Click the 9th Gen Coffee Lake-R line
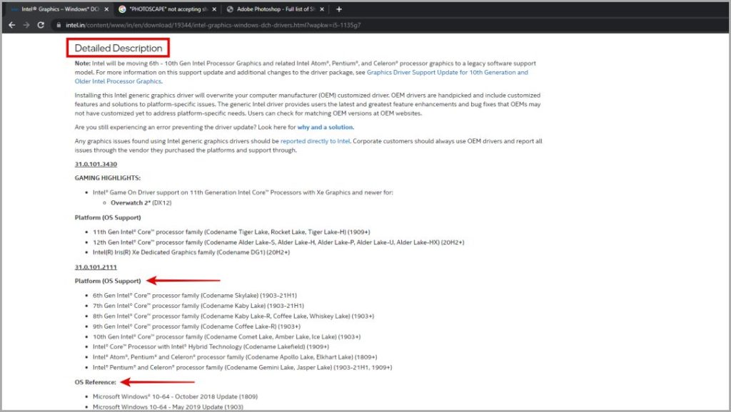 (196, 326)
